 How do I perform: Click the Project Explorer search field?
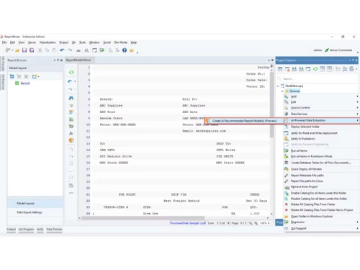[x=318, y=78]
